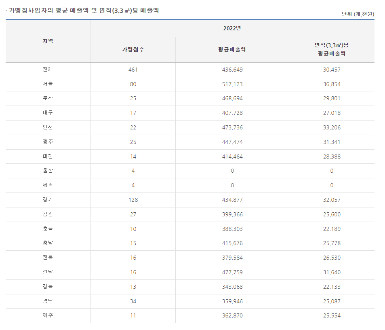Select the table title about 가맹점사업자 매출액
Image resolution: width=385 pixels, height=330 pixels.
84,11
